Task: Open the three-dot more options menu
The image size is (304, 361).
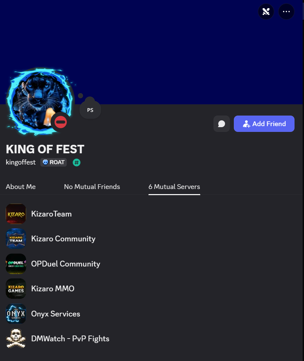Action: [286, 12]
